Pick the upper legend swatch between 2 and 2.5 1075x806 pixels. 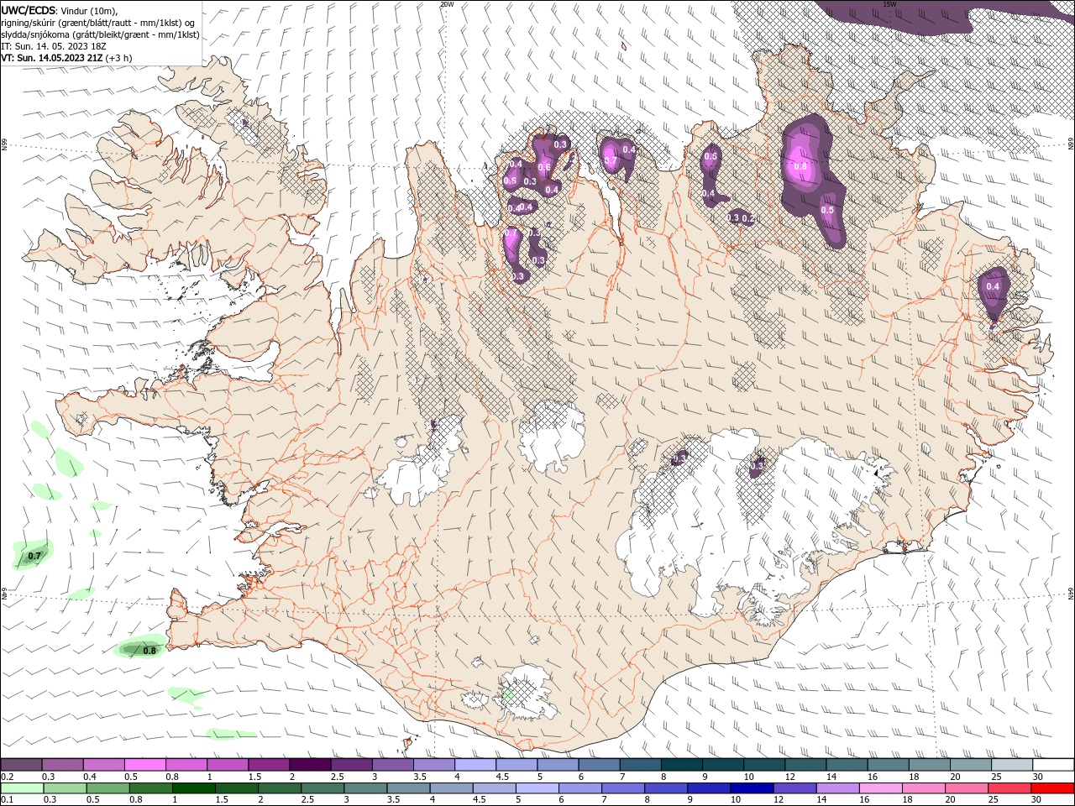309,765
